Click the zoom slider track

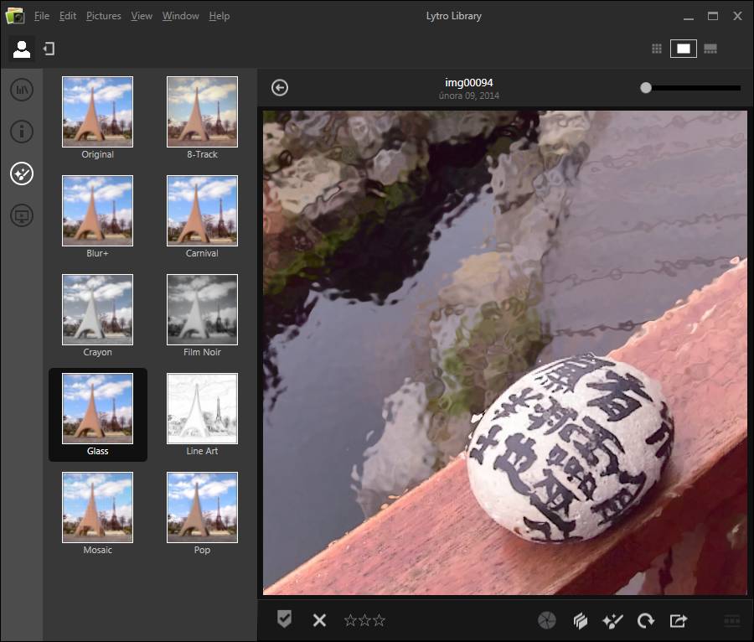pos(695,88)
